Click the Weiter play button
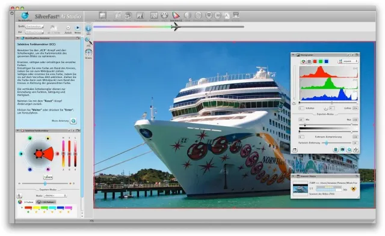385x236 pixels. tap(78, 28)
